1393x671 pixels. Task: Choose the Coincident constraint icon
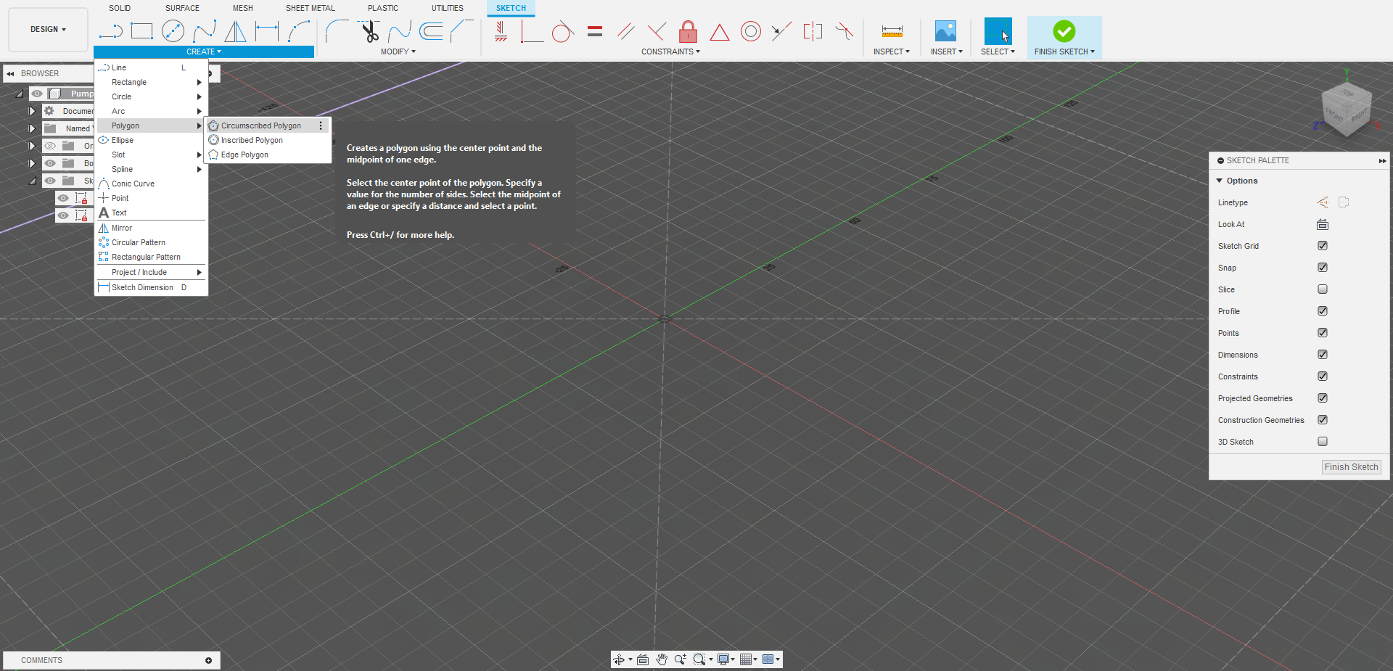[x=531, y=31]
